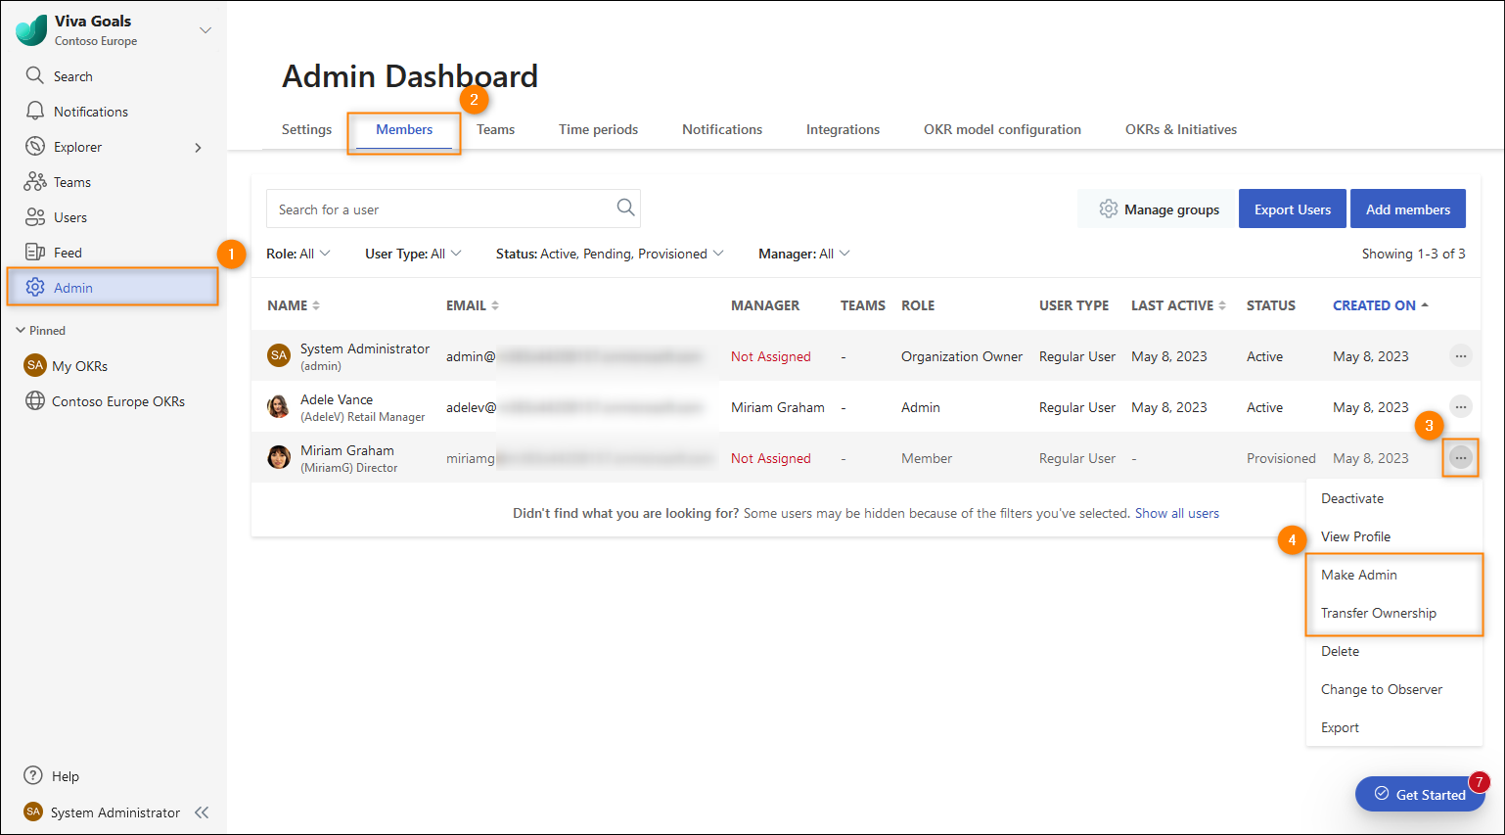Open Help in the sidebar
Screen dimensions: 1505x835
point(52,775)
